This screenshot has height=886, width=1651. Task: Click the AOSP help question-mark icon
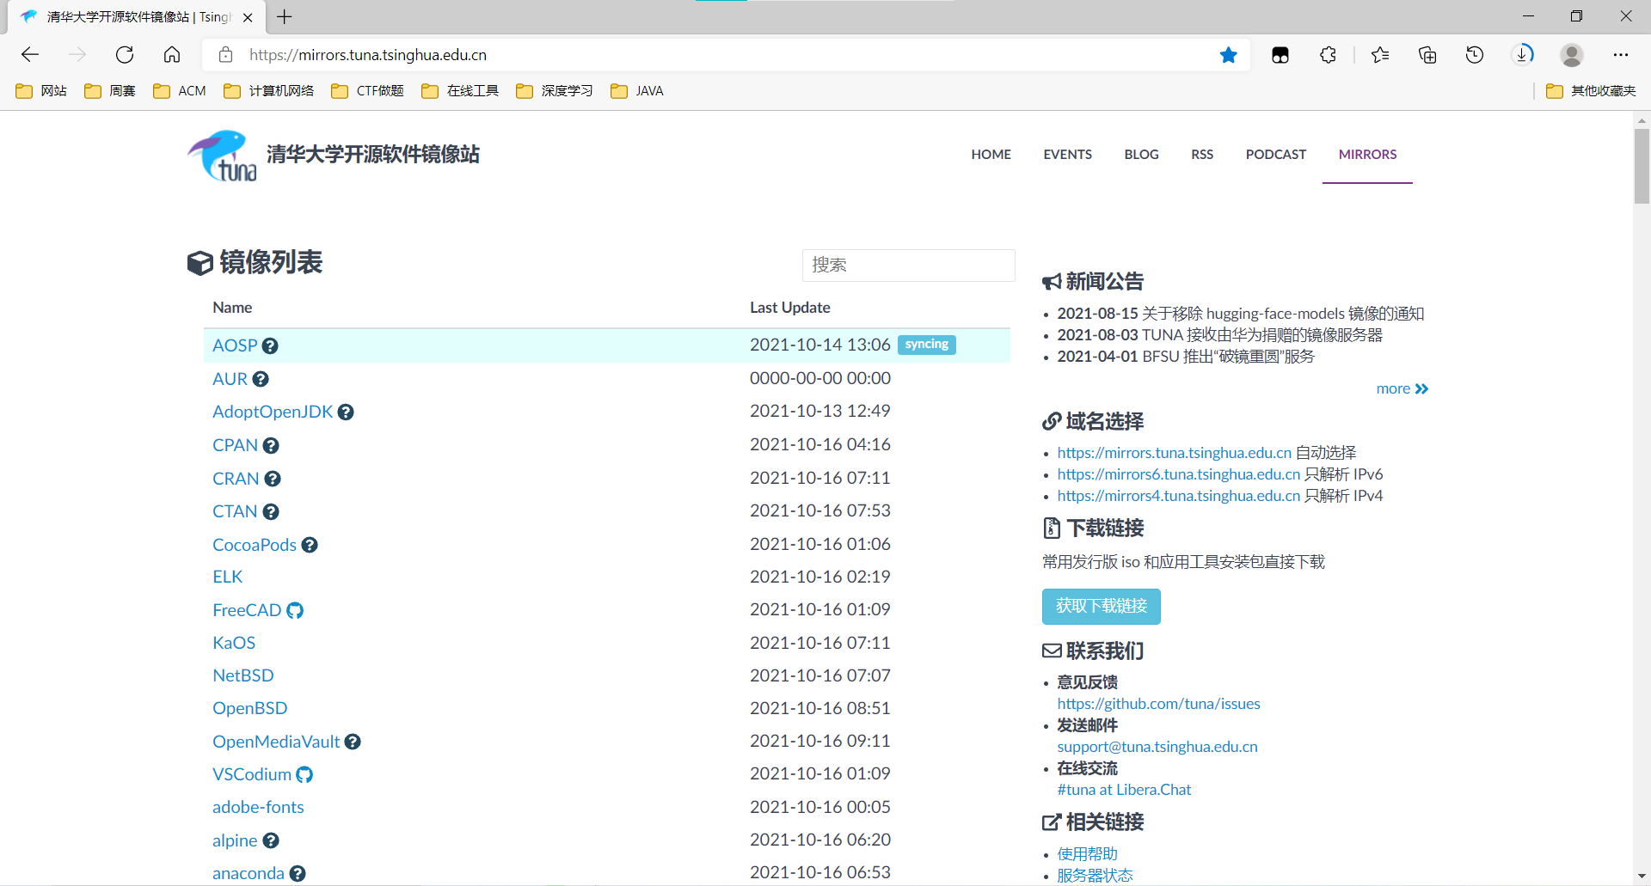pos(270,345)
